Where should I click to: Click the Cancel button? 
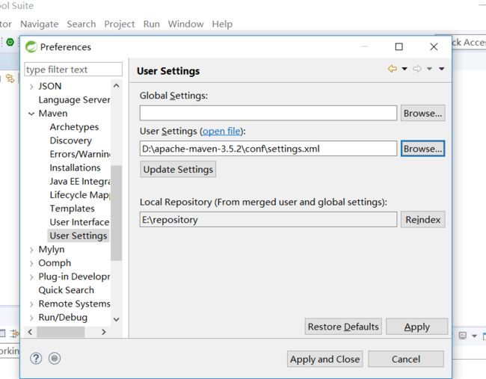[406, 359]
